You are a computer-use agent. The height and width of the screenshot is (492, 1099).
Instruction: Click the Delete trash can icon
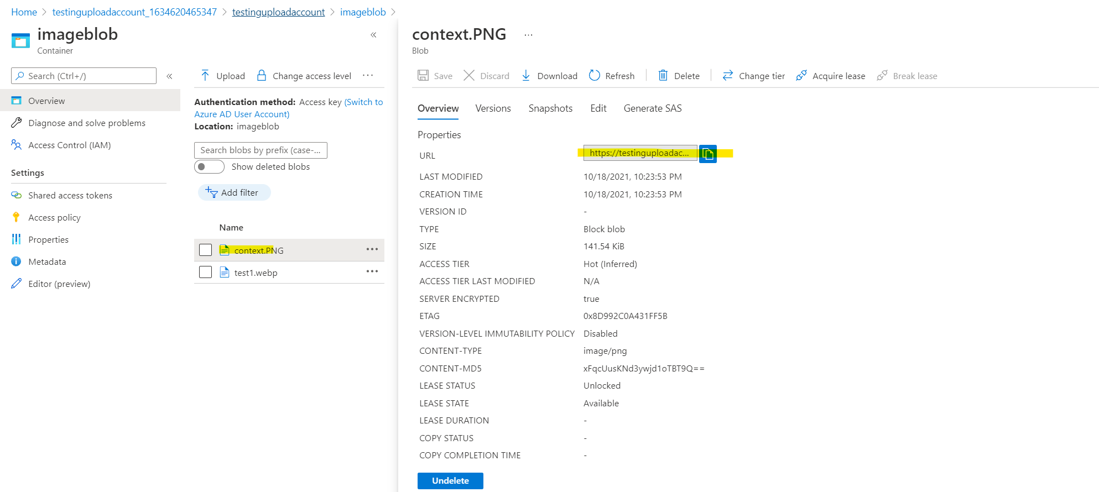(663, 75)
